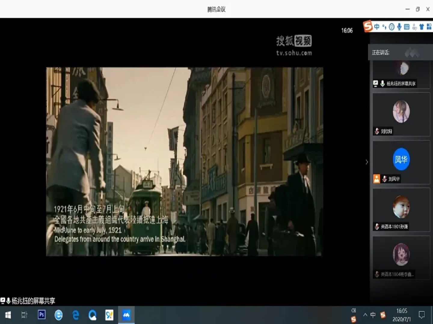The width and height of the screenshot is (433, 324).
Task: Toggle Sogou punctuation mode icon
Action: click(384, 27)
